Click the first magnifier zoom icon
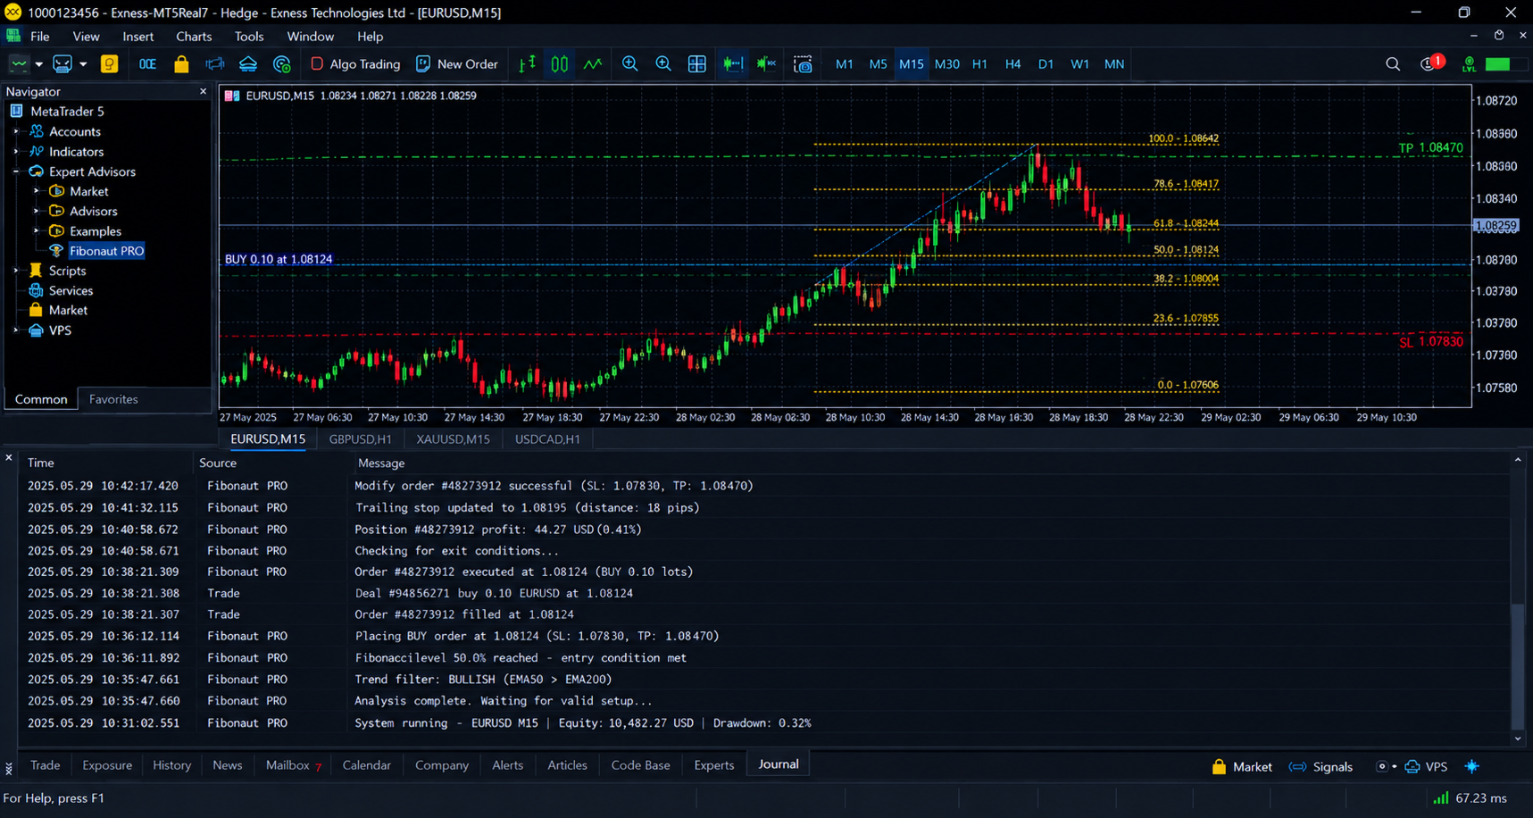This screenshot has width=1533, height=818. [x=630, y=64]
